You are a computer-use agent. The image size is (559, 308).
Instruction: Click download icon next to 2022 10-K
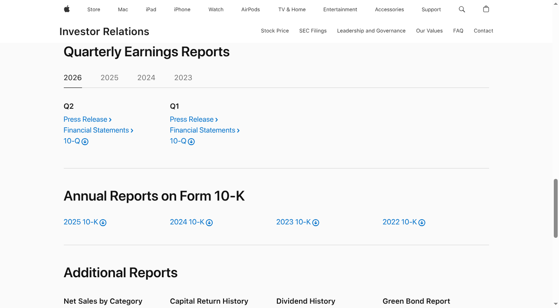click(x=422, y=223)
